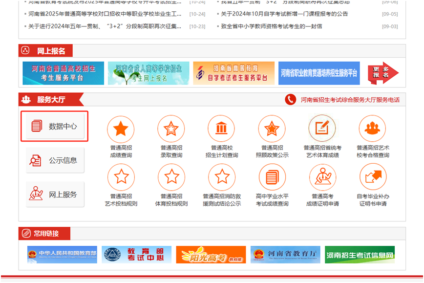The image size is (424, 283).
Task: Open 普通高招省统考艺术体育成绩 icon
Action: coord(322,129)
